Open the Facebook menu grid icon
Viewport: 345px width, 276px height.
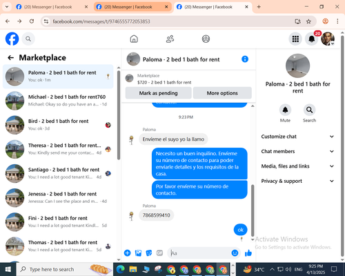(x=295, y=39)
